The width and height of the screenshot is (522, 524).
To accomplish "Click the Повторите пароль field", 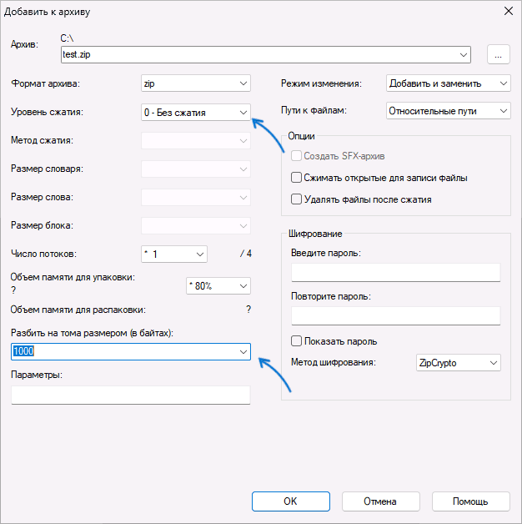I will click(396, 315).
